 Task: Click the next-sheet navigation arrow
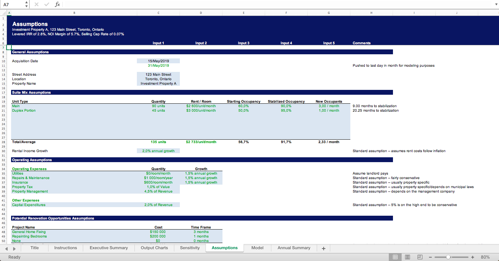[x=14, y=248]
